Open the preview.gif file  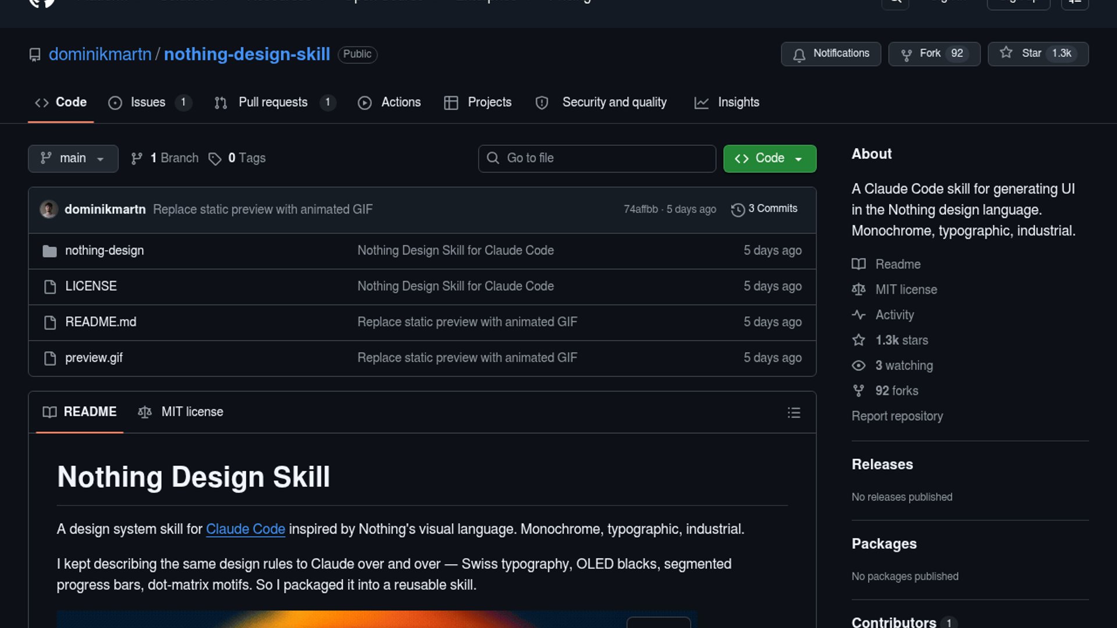tap(94, 358)
